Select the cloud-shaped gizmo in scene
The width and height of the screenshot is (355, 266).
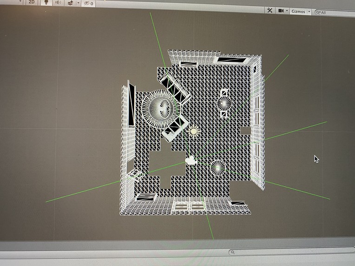coord(191,161)
